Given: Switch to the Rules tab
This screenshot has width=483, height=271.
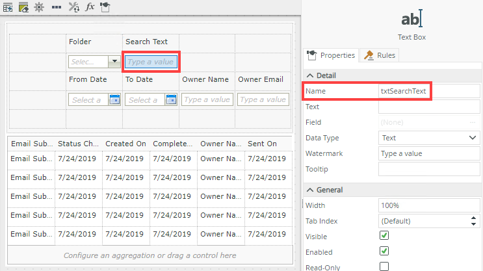Looking at the screenshot, I should point(380,55).
